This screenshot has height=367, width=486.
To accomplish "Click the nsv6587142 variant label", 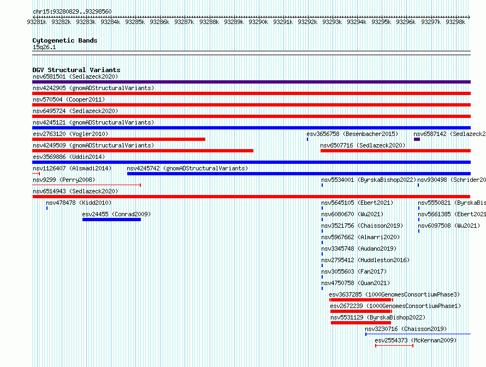I will coord(449,134).
